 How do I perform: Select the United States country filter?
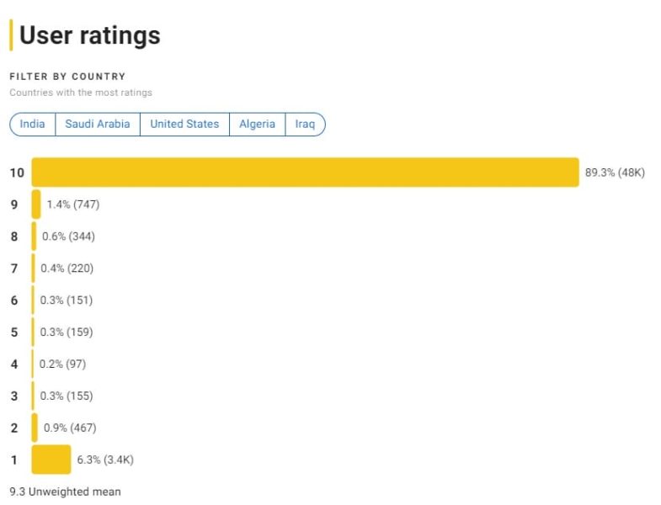184,124
